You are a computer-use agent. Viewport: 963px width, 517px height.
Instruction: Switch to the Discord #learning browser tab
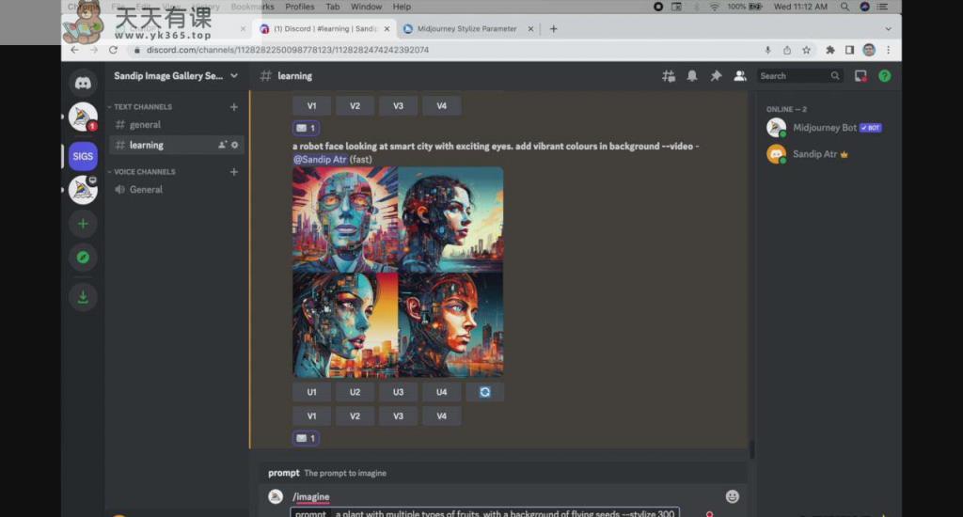(324, 29)
